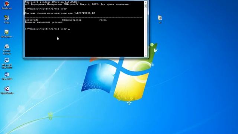
Task: Click the 'Администратор' account name in console
Action: pos(72,20)
